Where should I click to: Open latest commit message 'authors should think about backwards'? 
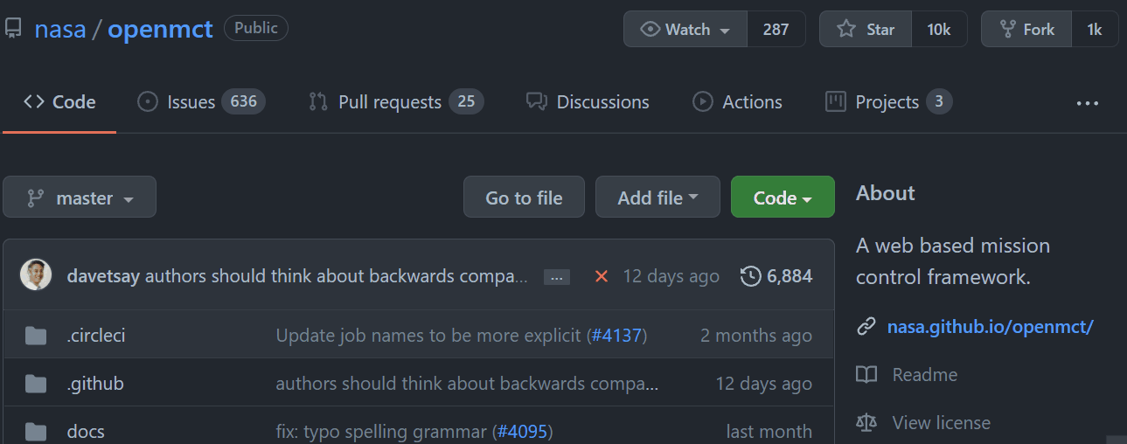click(337, 276)
